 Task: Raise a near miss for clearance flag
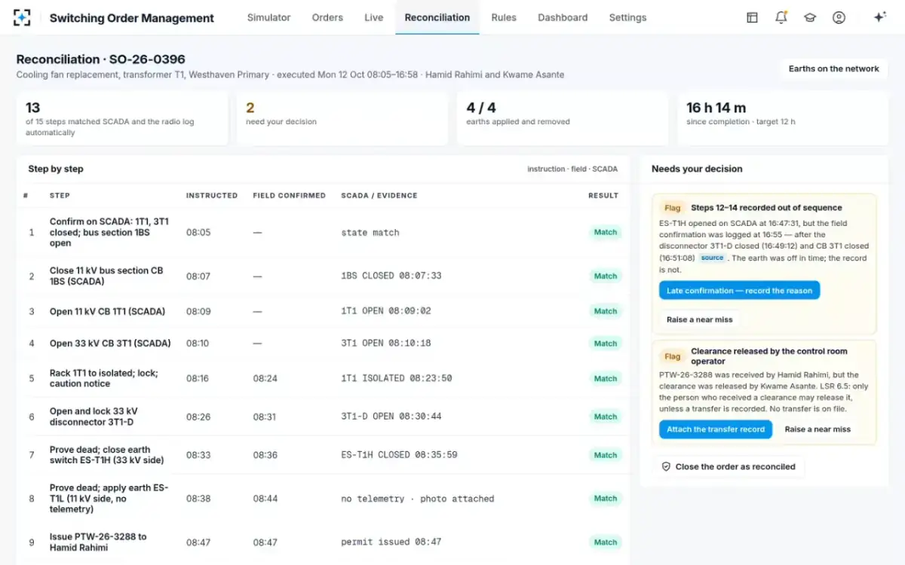818,429
